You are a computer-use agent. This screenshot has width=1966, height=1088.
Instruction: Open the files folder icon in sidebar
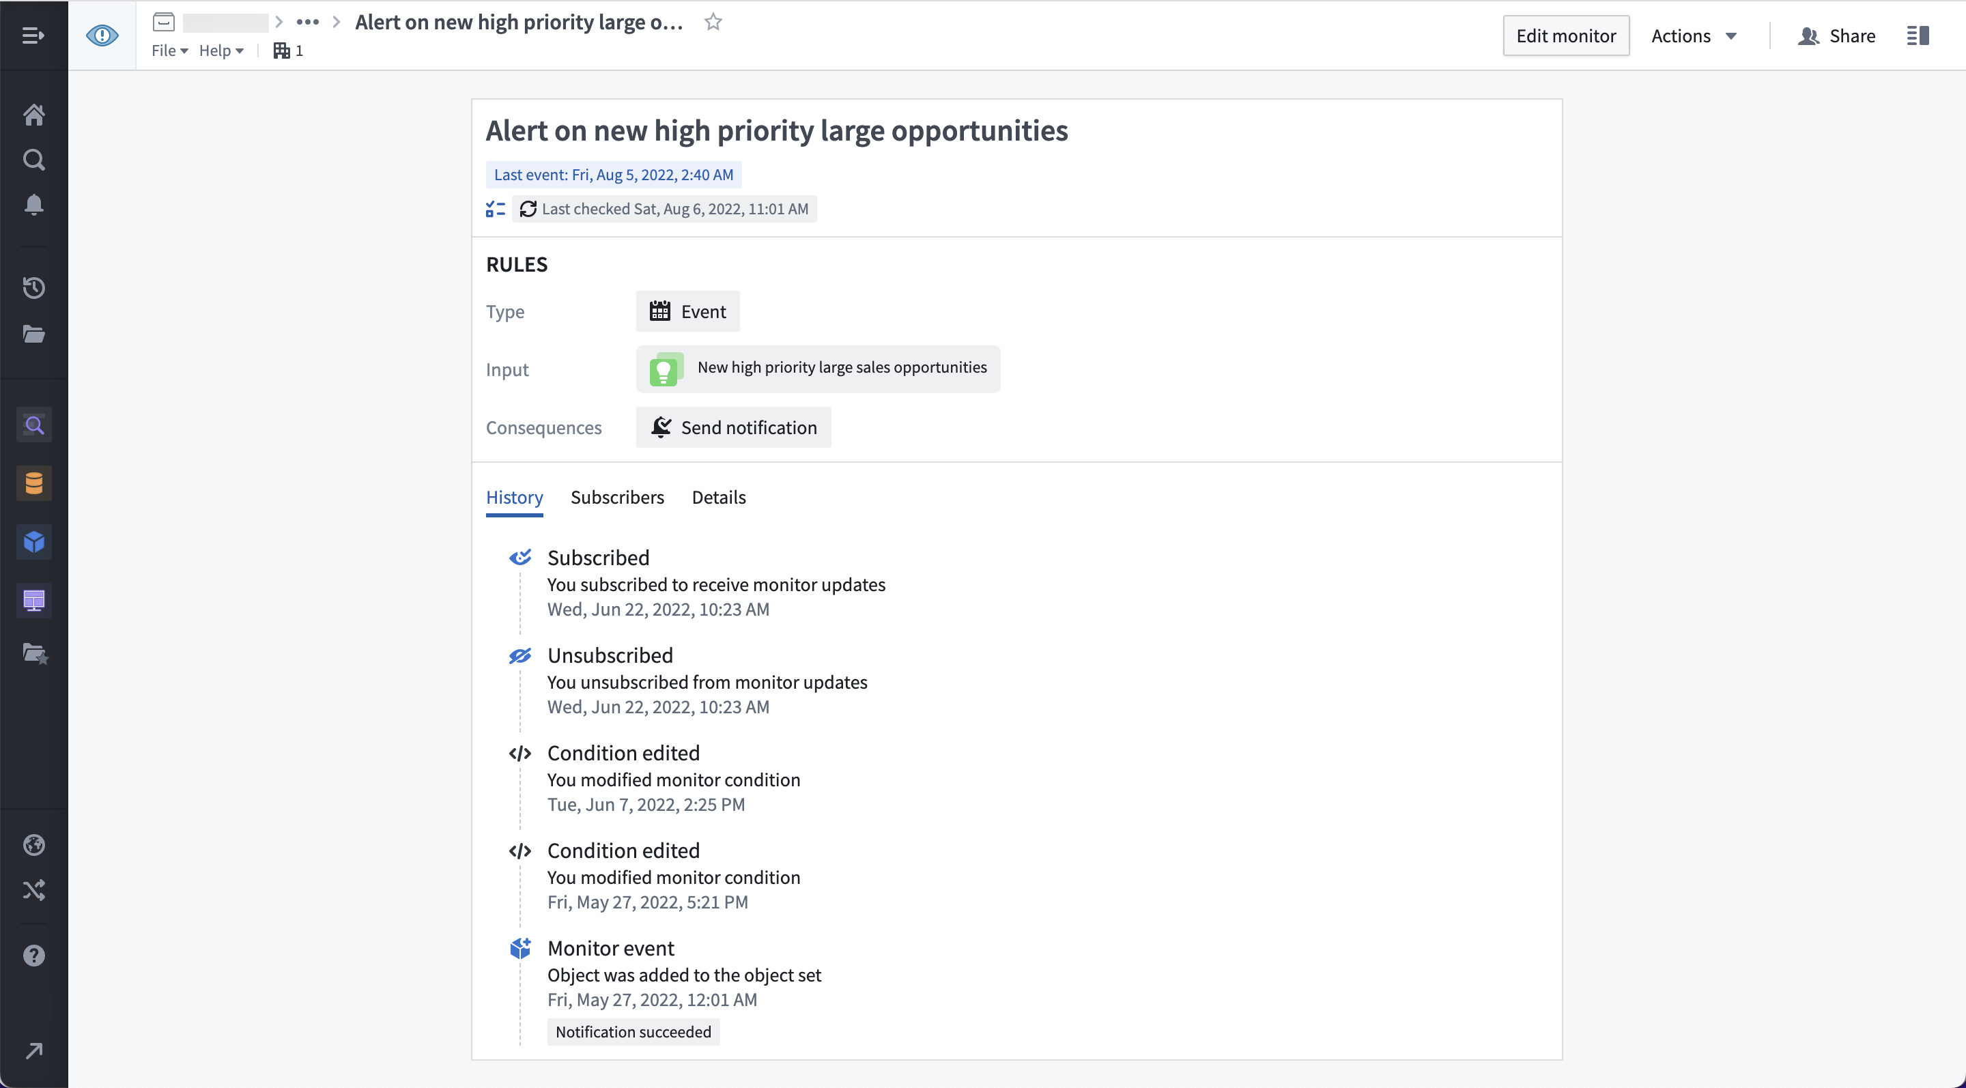(x=33, y=333)
